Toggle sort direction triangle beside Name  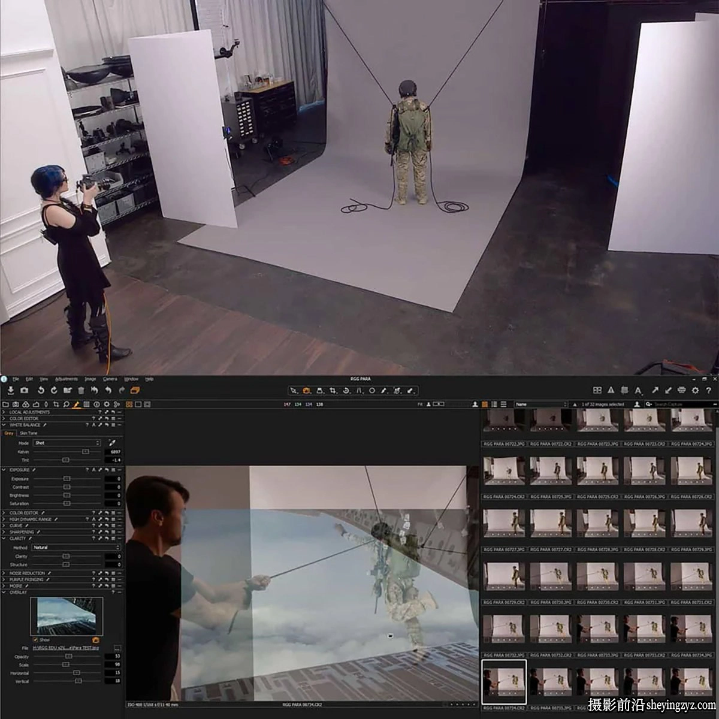click(575, 404)
